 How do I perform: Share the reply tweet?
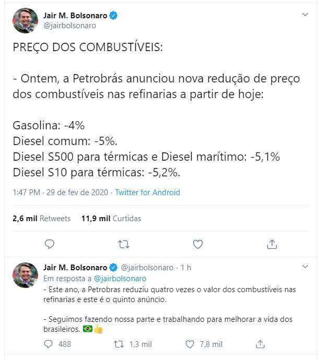coord(260,344)
